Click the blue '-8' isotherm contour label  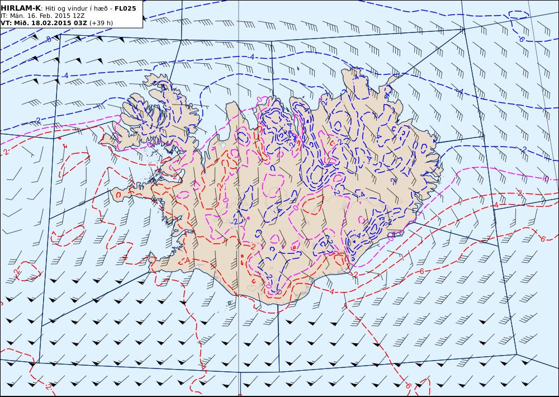coord(48,40)
